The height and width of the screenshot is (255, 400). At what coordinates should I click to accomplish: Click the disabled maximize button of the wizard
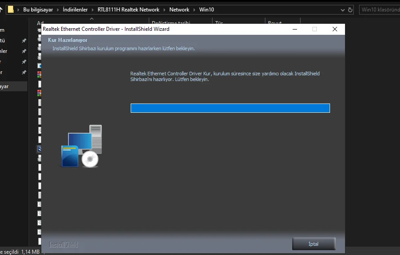(315, 29)
